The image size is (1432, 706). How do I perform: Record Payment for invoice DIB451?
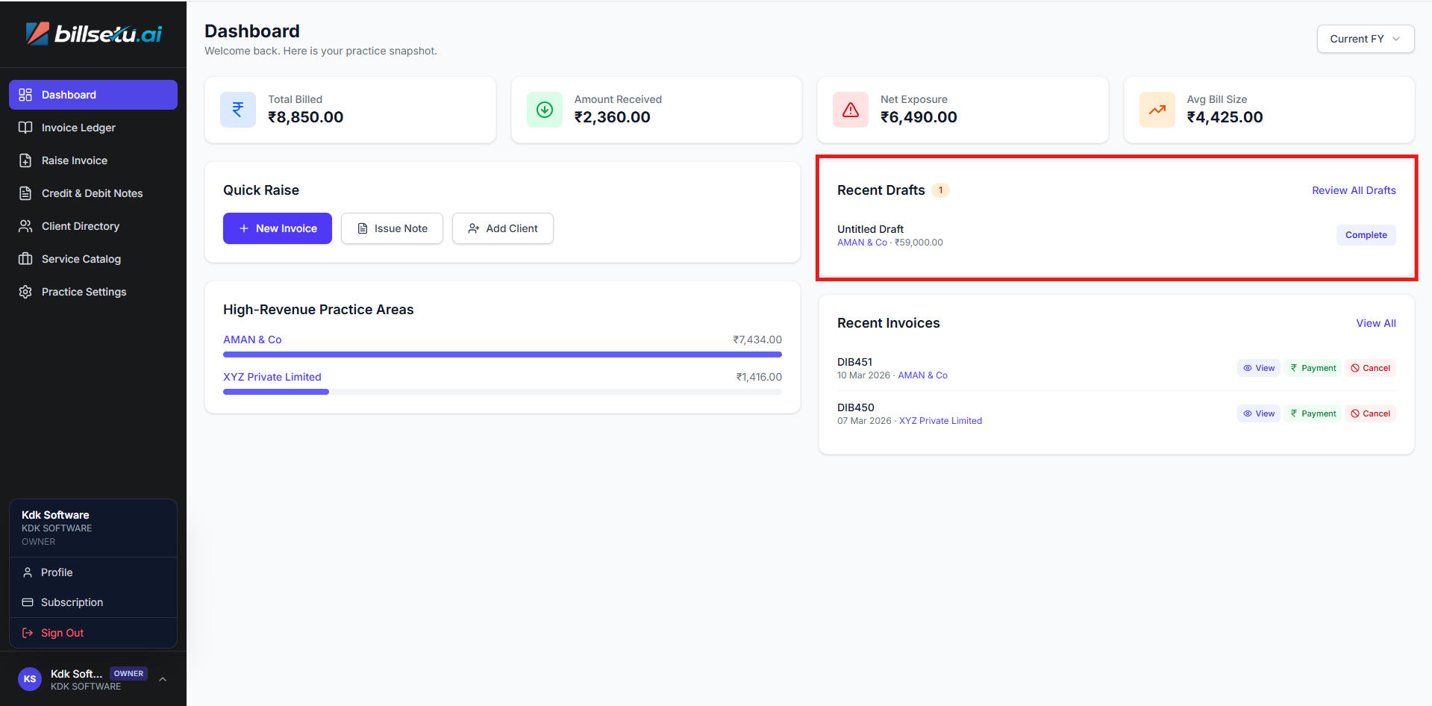(x=1313, y=368)
